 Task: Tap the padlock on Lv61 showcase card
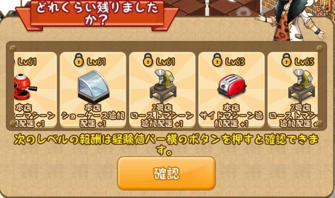[79, 60]
